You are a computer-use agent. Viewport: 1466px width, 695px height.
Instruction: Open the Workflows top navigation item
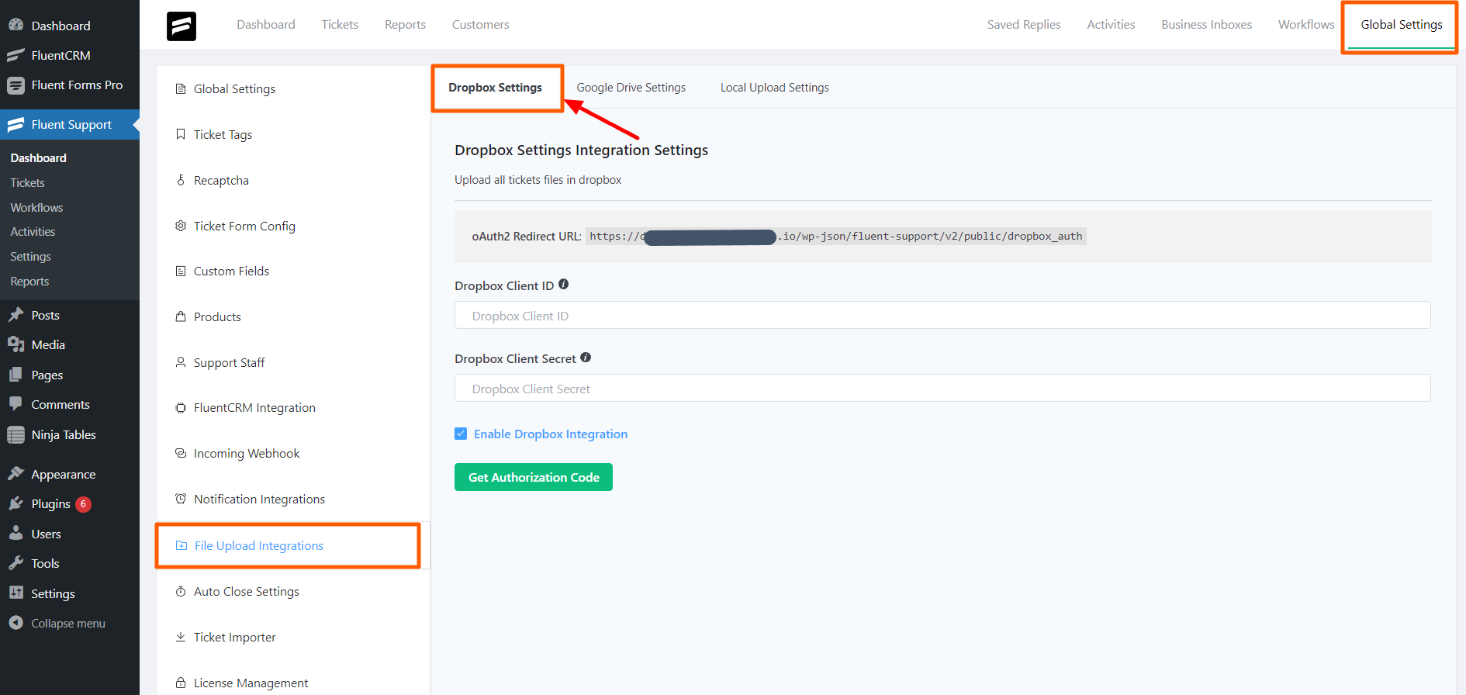pyautogui.click(x=1306, y=25)
